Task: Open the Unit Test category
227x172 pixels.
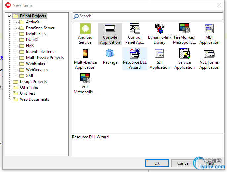Action: click(27, 93)
